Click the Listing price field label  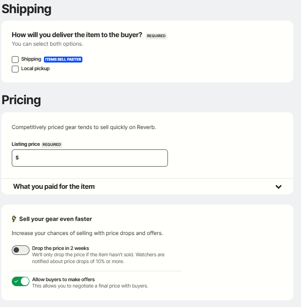[26, 144]
